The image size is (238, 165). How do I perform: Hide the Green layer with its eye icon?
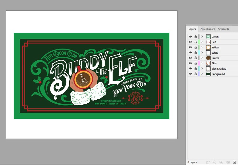click(x=190, y=37)
